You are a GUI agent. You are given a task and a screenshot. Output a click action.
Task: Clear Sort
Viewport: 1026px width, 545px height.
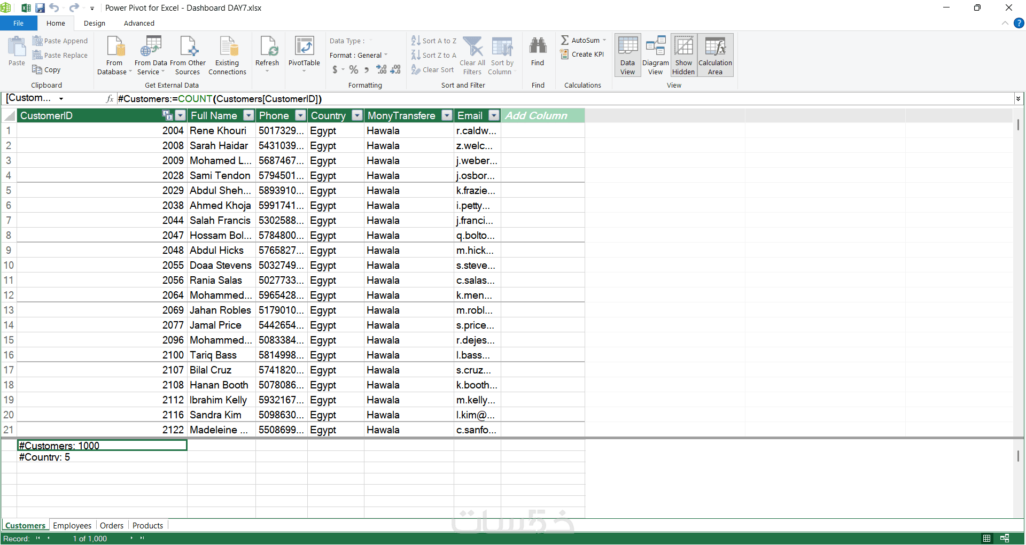pos(433,69)
